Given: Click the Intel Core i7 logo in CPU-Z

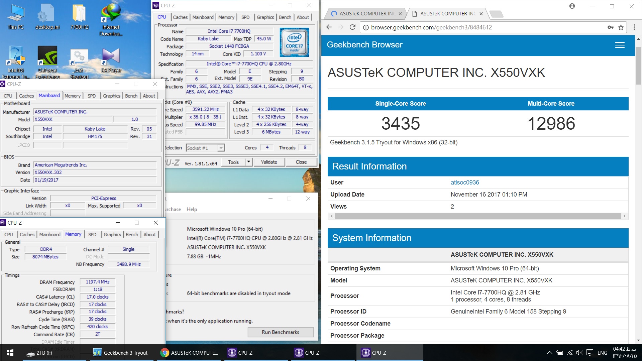Looking at the screenshot, I should tap(294, 42).
